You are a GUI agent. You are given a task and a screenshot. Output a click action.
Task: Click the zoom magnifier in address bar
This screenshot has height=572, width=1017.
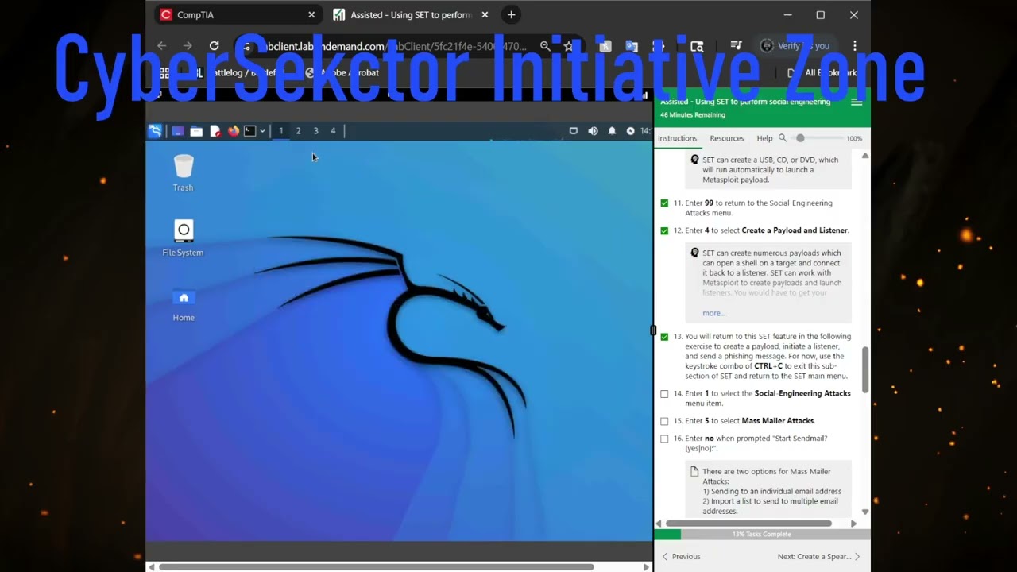click(545, 46)
